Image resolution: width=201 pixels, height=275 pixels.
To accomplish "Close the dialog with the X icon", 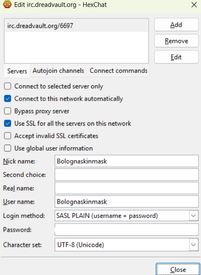I will pyautogui.click(x=194, y=5).
